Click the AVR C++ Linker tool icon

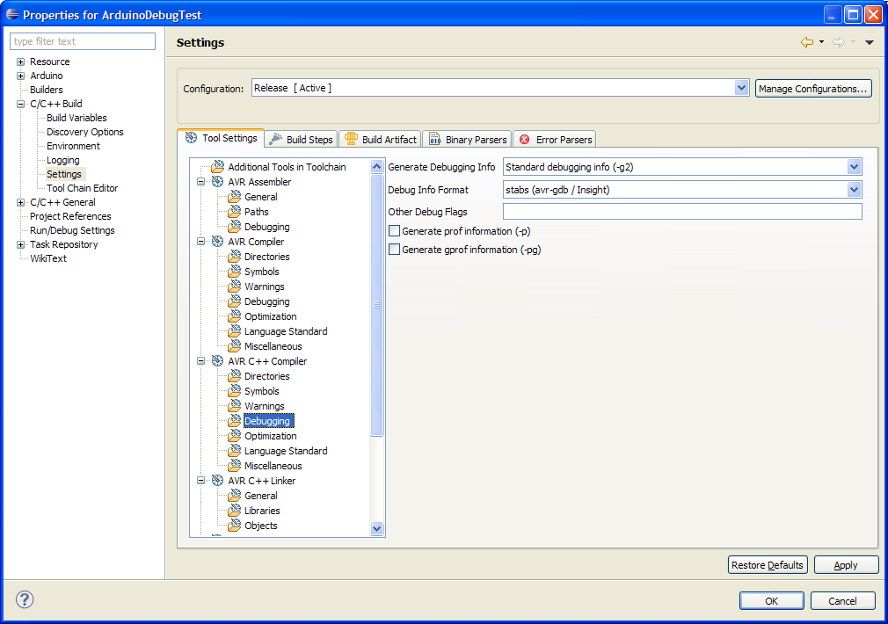217,481
